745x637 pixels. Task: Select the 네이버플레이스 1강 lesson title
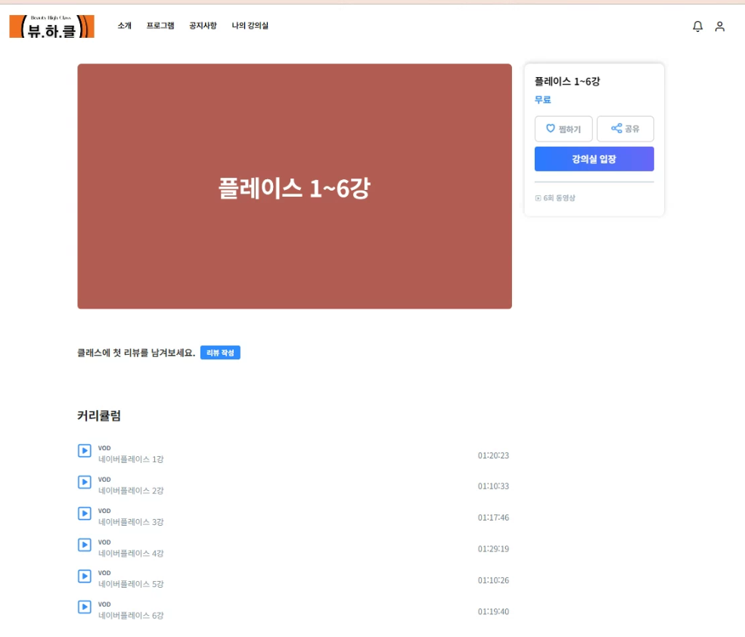point(131,459)
